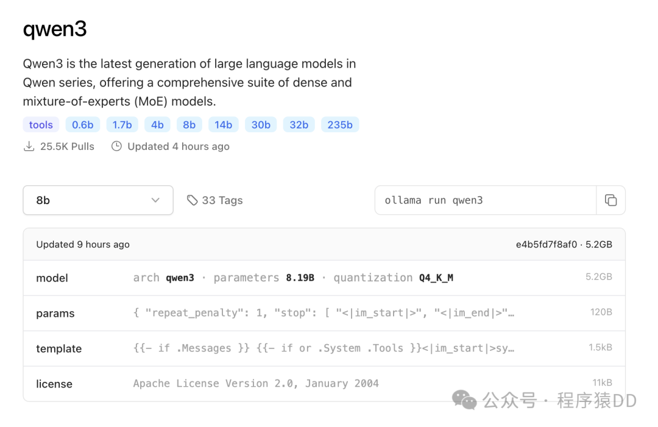Select the 1.7b size tag
This screenshot has height=427, width=658.
tap(122, 125)
